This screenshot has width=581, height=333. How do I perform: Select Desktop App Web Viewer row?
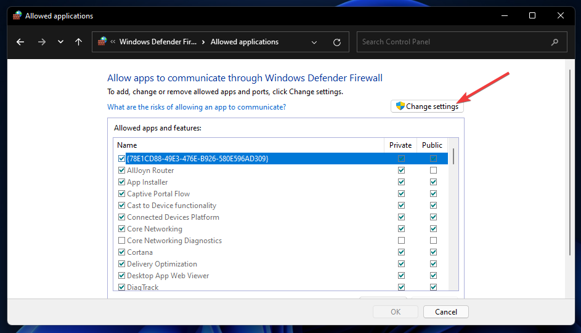click(x=280, y=276)
